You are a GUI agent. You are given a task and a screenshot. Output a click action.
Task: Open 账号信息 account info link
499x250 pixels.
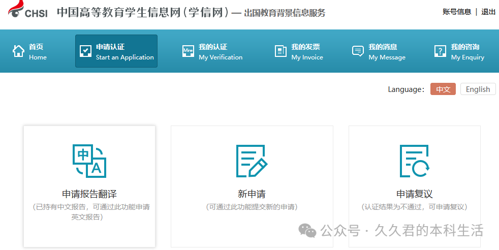tap(457, 12)
